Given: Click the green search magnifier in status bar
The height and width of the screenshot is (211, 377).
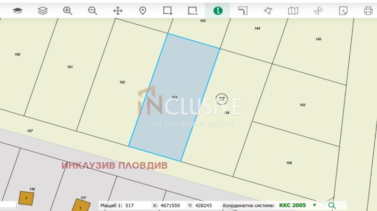Looking at the screenshot, I should pyautogui.click(x=332, y=205).
